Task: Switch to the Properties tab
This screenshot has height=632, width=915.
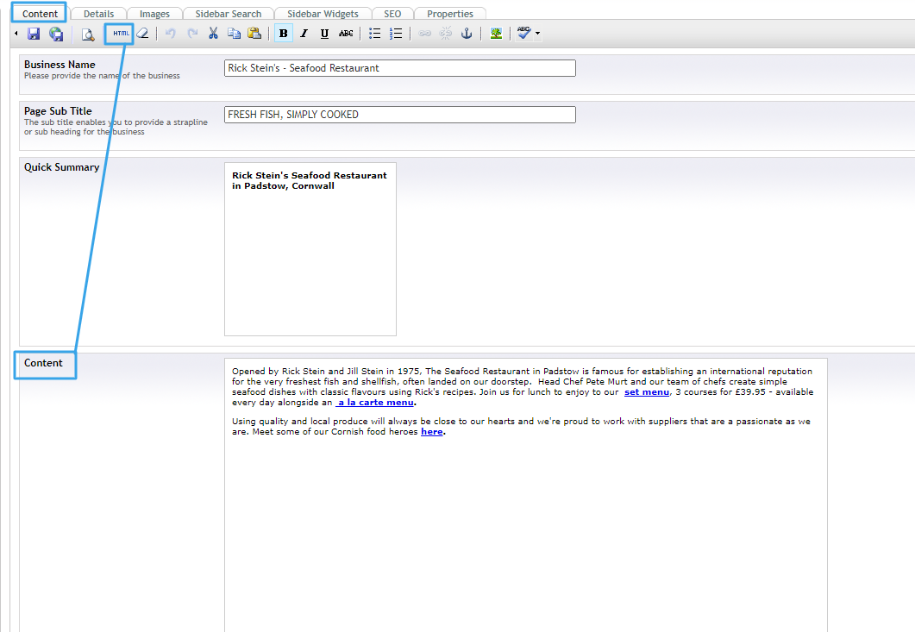Action: click(450, 14)
